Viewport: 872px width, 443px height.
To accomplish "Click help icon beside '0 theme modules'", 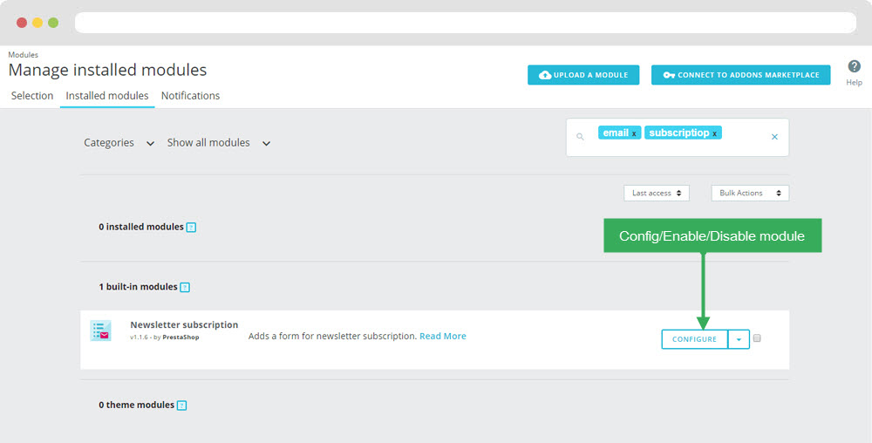I will pos(181,406).
